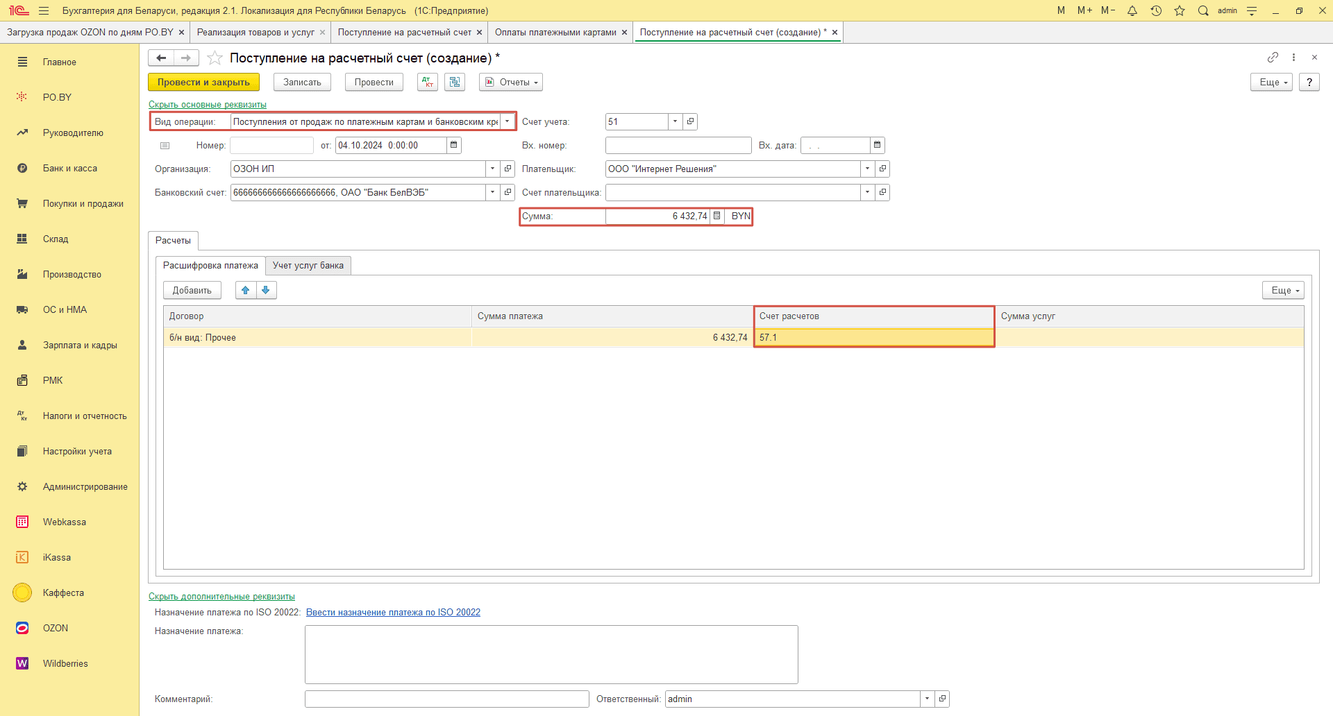Click Провести button
The width and height of the screenshot is (1333, 716).
click(374, 82)
